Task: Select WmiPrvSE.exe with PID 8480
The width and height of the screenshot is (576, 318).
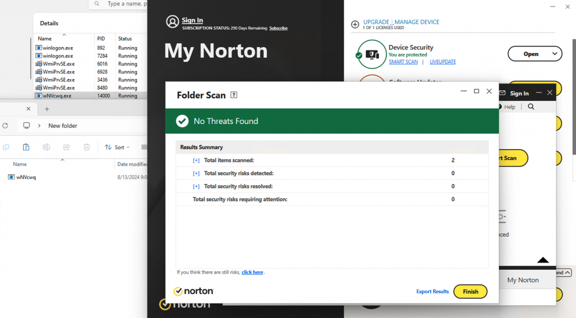Action: pyautogui.click(x=91, y=88)
